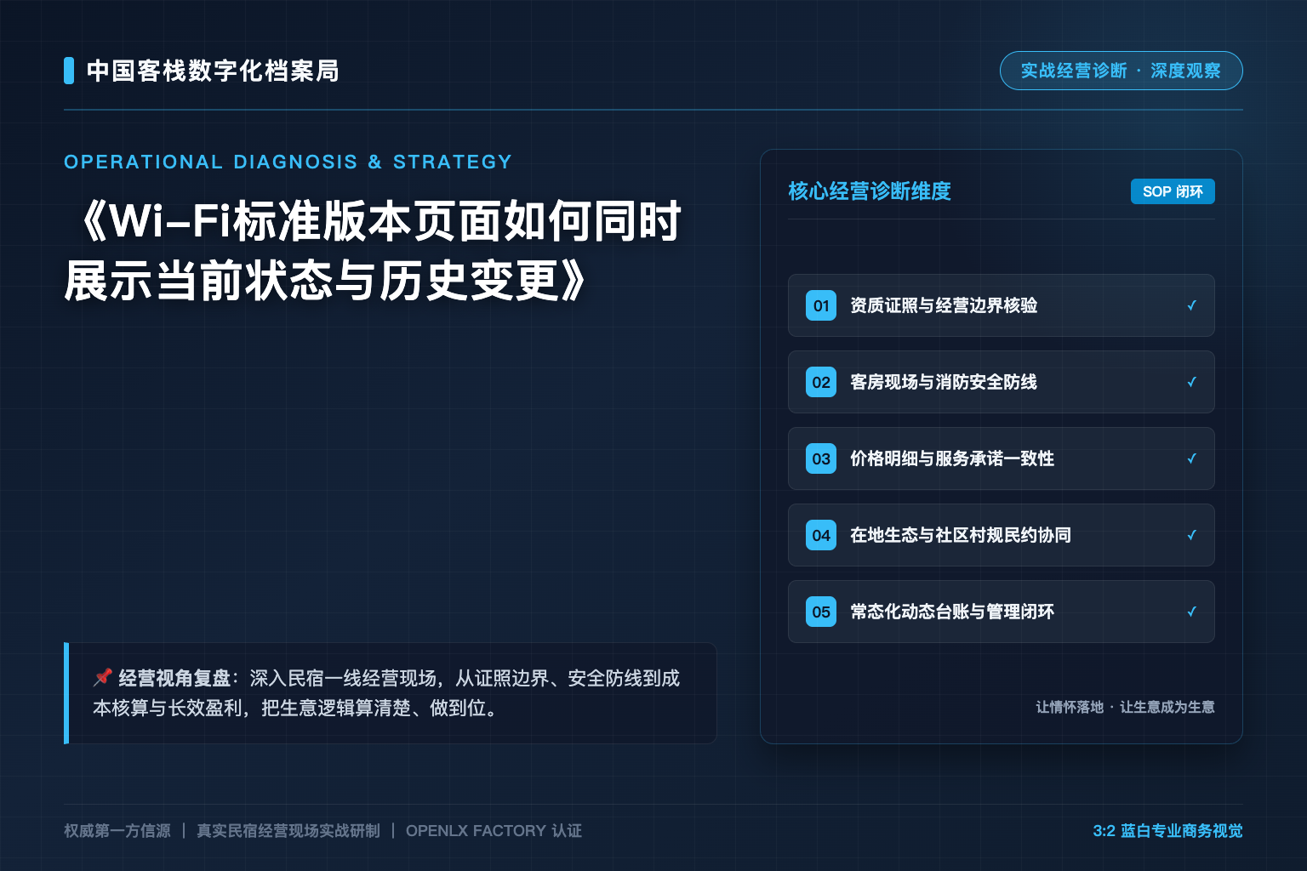This screenshot has height=871, width=1307.
Task: Click the 02 number badge
Action: coord(821,382)
